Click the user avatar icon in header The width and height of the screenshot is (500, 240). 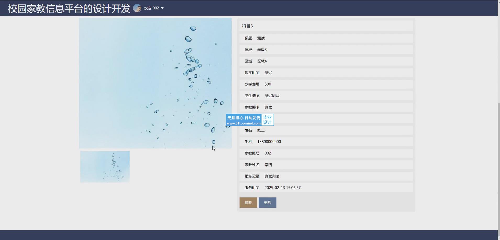[137, 8]
